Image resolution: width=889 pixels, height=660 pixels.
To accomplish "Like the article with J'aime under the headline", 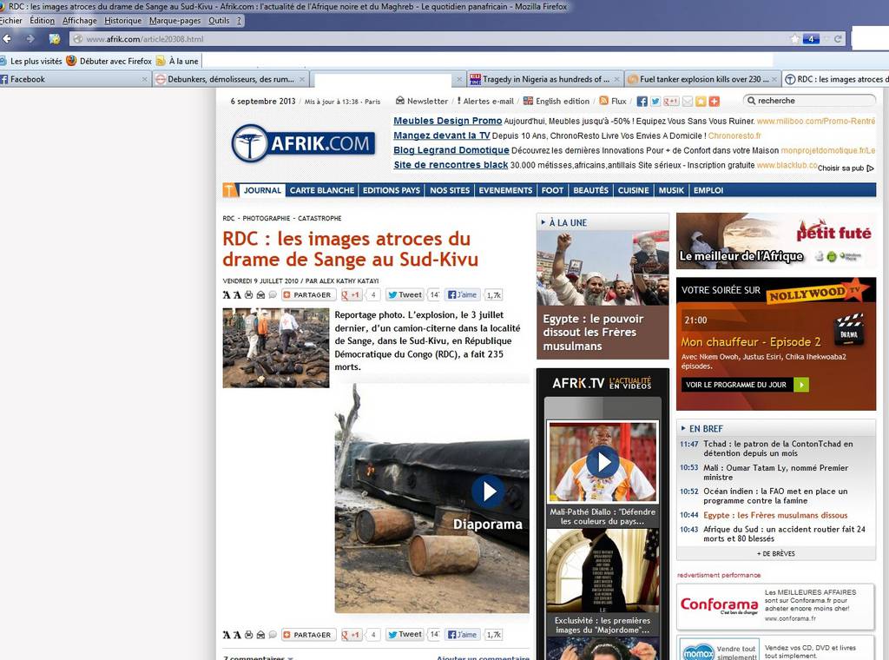I will coord(463,295).
